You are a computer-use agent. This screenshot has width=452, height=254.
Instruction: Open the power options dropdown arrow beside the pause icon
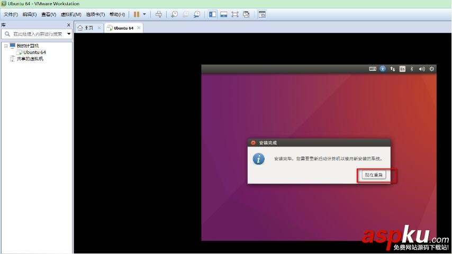pyautogui.click(x=144, y=14)
